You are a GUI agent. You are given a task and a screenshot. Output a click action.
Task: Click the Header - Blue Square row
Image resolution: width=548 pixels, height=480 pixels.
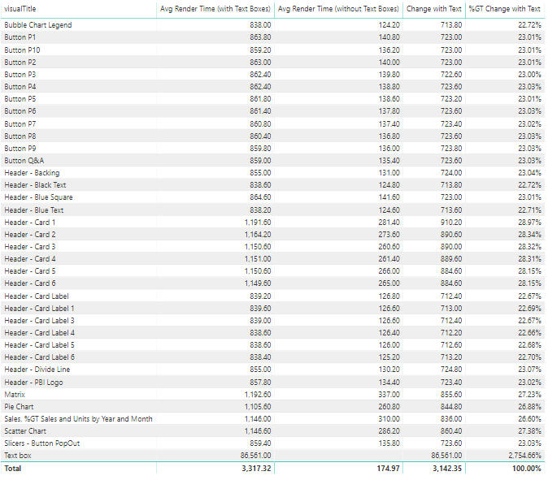tap(272, 197)
